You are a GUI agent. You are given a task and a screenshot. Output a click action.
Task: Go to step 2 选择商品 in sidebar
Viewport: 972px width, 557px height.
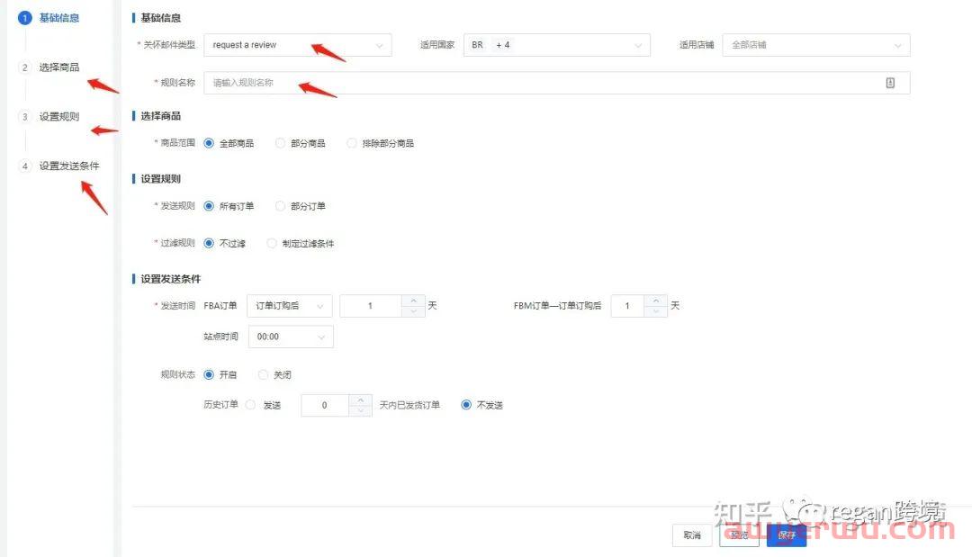[x=49, y=67]
